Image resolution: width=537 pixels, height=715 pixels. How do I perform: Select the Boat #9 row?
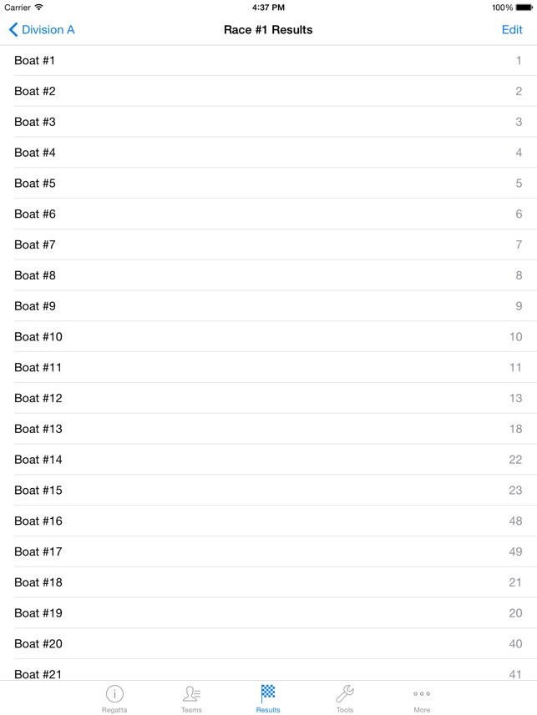[x=268, y=305]
